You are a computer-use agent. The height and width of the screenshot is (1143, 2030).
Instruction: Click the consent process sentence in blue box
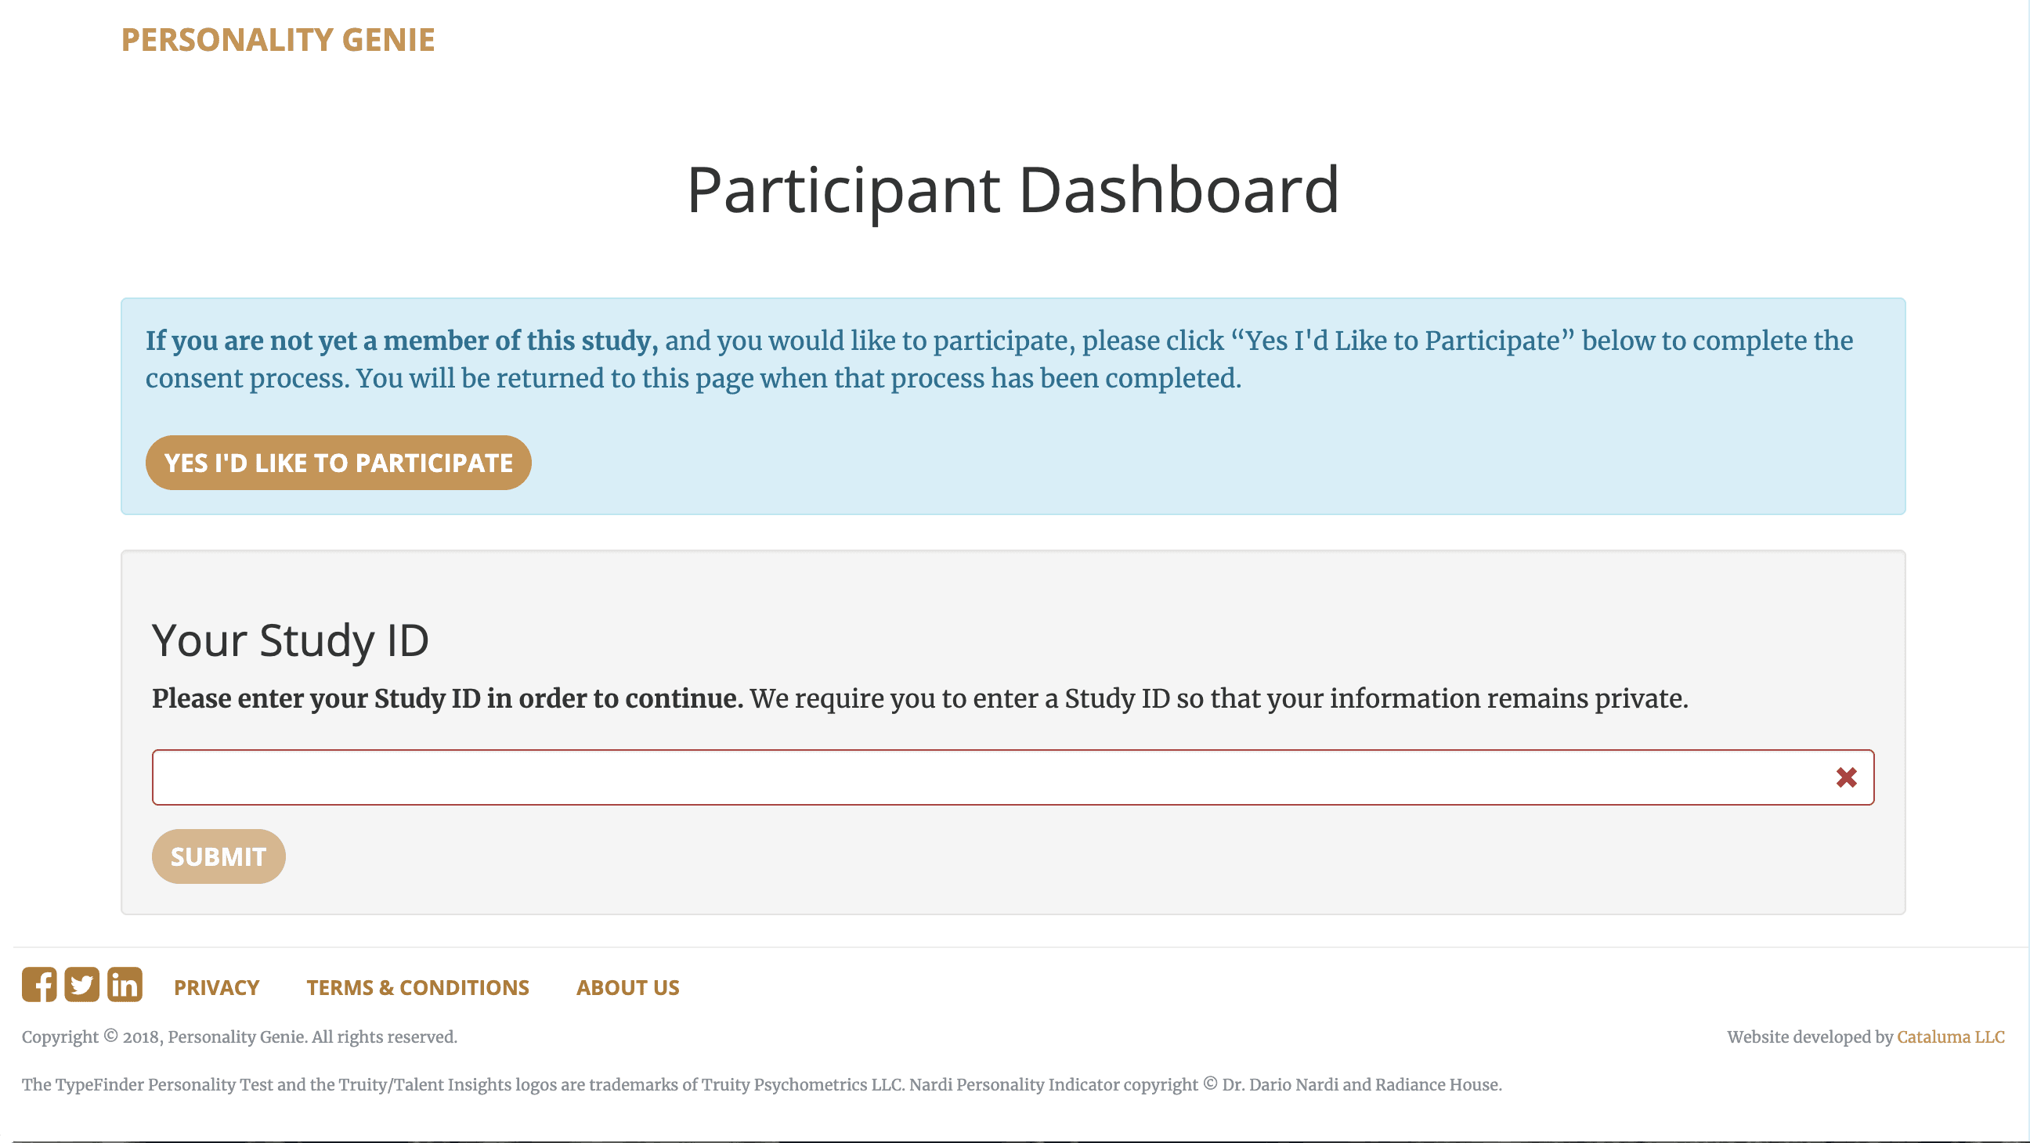pos(693,379)
